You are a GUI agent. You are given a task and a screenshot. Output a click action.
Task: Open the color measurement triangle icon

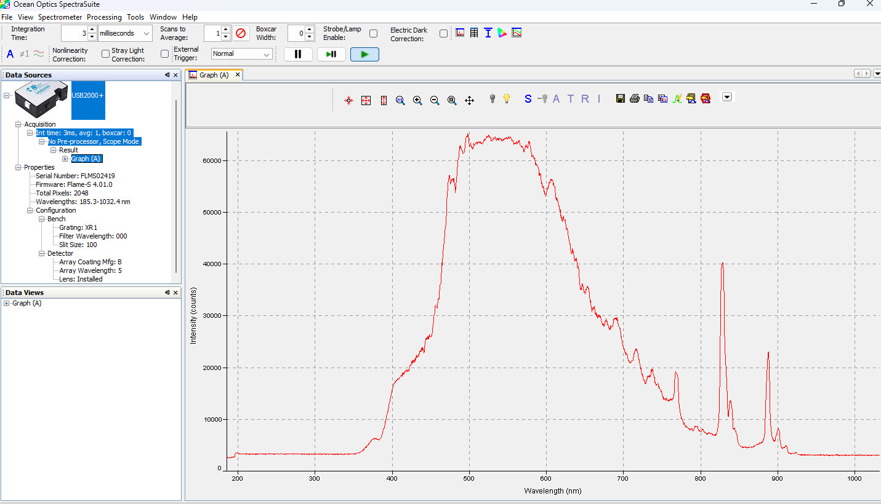[x=502, y=33]
